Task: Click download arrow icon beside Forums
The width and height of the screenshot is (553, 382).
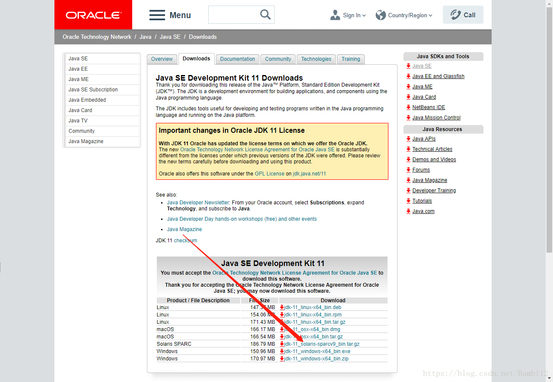Action: pos(408,170)
